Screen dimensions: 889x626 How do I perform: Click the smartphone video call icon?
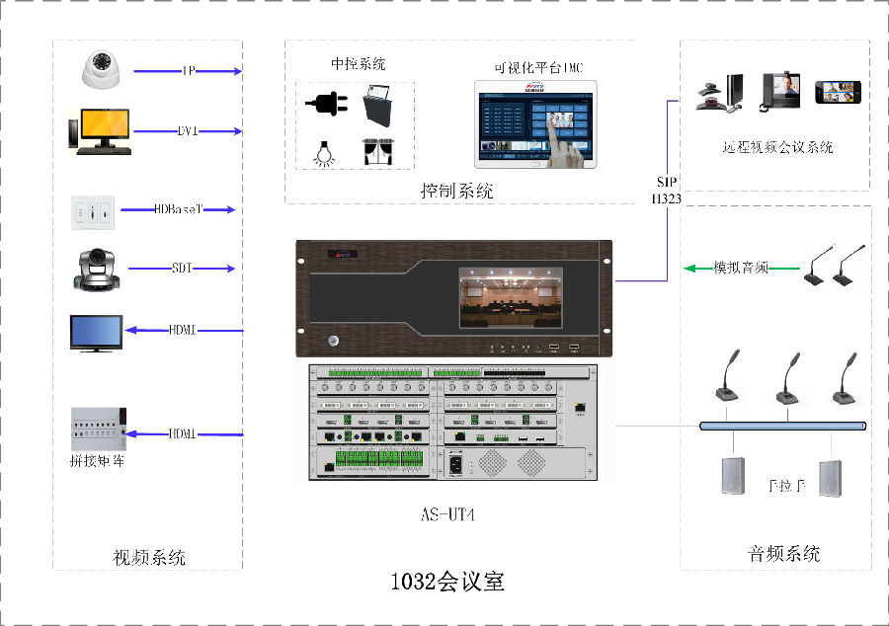pyautogui.click(x=839, y=92)
